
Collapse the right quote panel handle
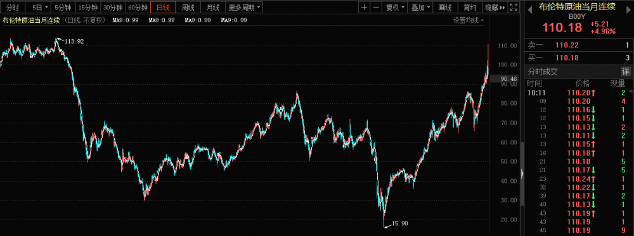click(x=522, y=174)
